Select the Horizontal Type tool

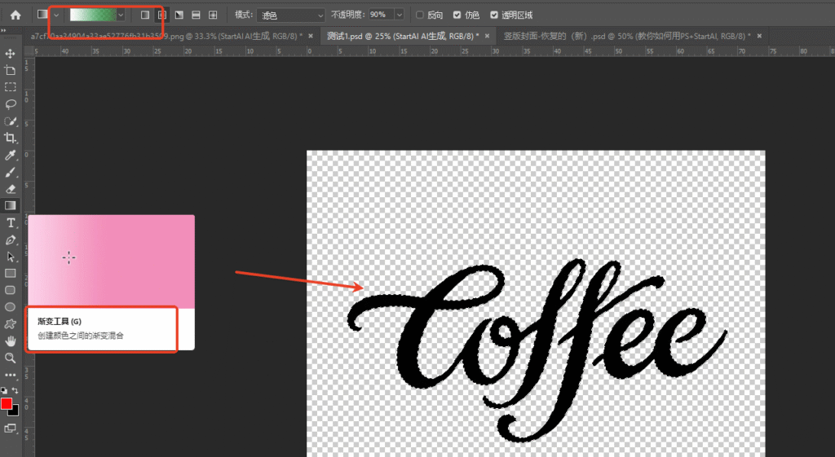point(11,223)
